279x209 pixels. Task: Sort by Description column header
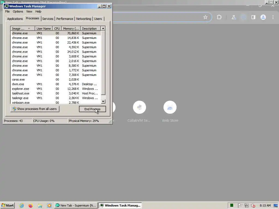pos(90,28)
